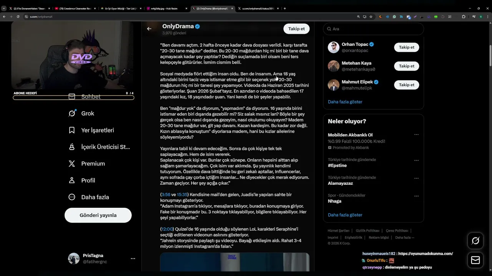
Task: Open the Extensions puzzle icon
Action: coord(464,16)
